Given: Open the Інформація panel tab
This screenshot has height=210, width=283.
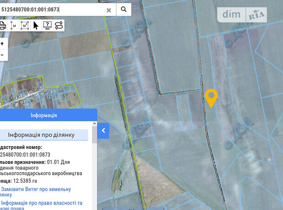Looking at the screenshot, I should click(x=44, y=115).
